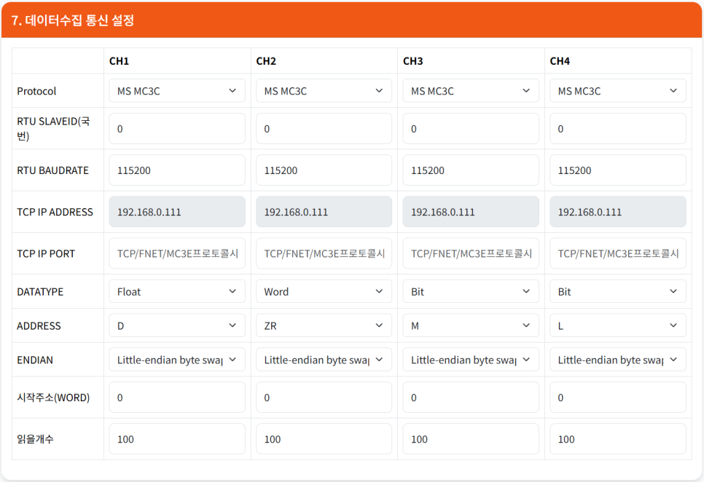Open the CH3 Protocol dropdown
The height and width of the screenshot is (482, 704).
click(x=471, y=90)
